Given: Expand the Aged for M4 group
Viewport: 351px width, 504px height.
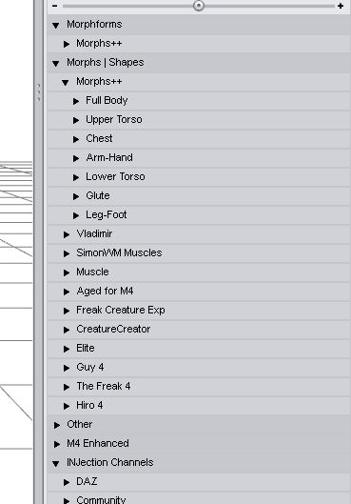Looking at the screenshot, I should click(67, 292).
